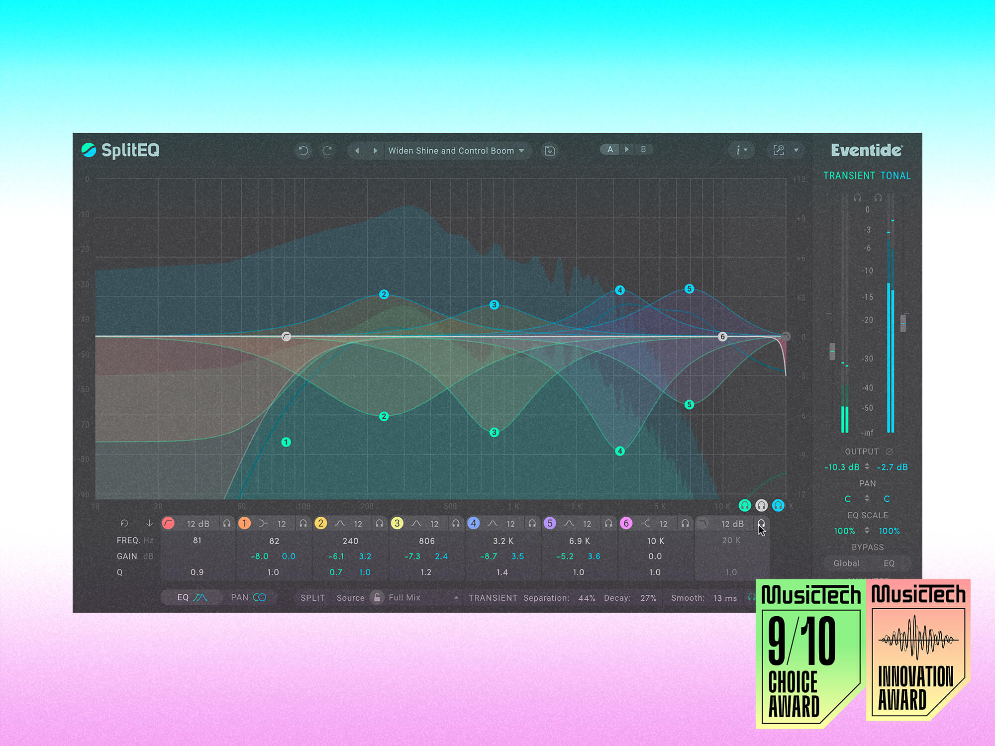Click the SplitEQ logo icon
Viewport: 995px width, 746px height.
click(89, 150)
